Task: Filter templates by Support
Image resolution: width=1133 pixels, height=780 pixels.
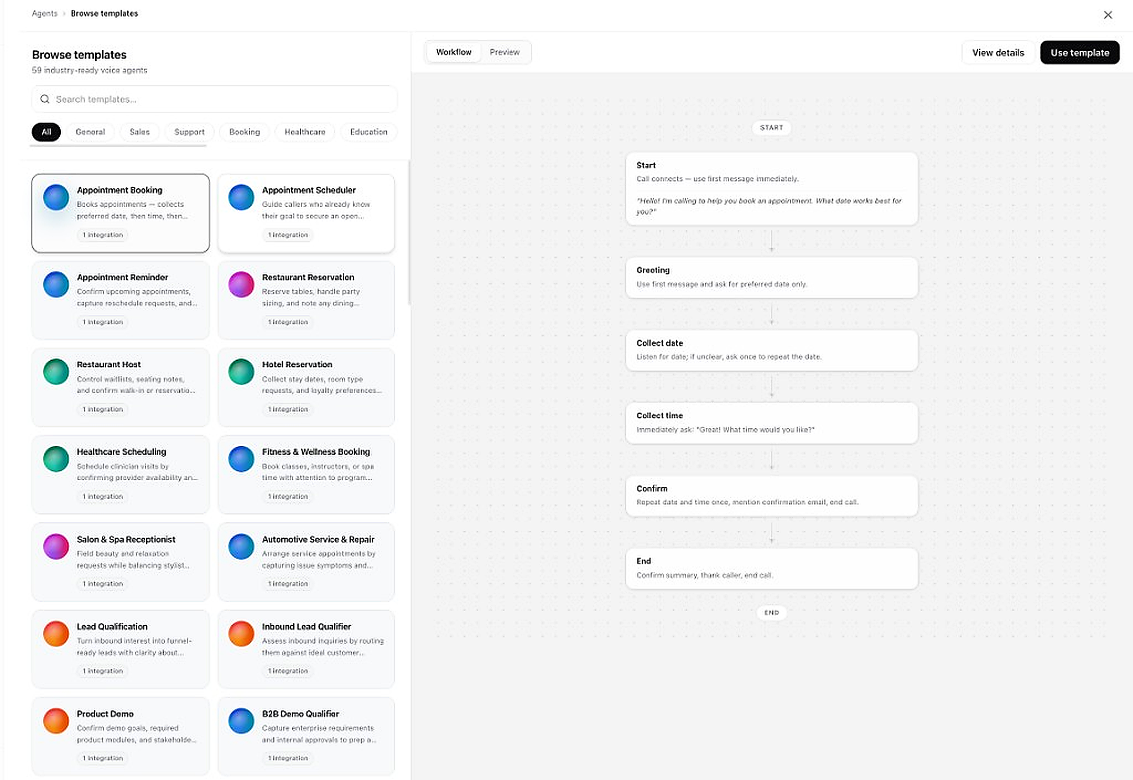Action: click(189, 132)
